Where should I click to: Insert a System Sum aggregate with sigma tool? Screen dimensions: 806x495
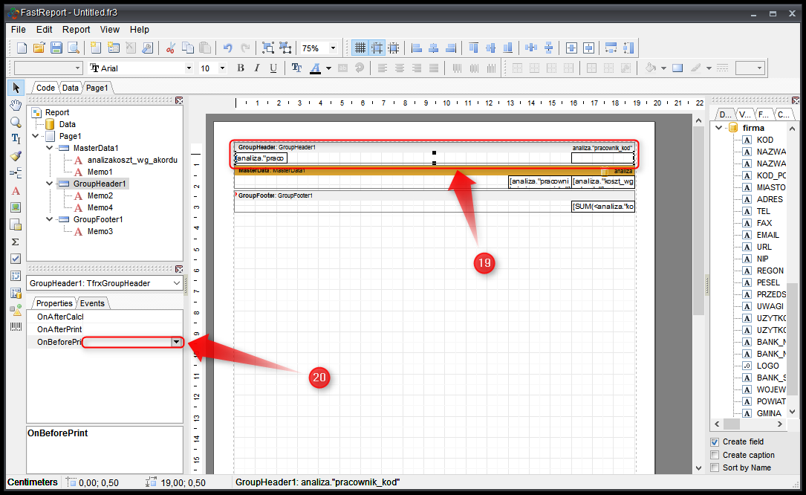[x=16, y=242]
